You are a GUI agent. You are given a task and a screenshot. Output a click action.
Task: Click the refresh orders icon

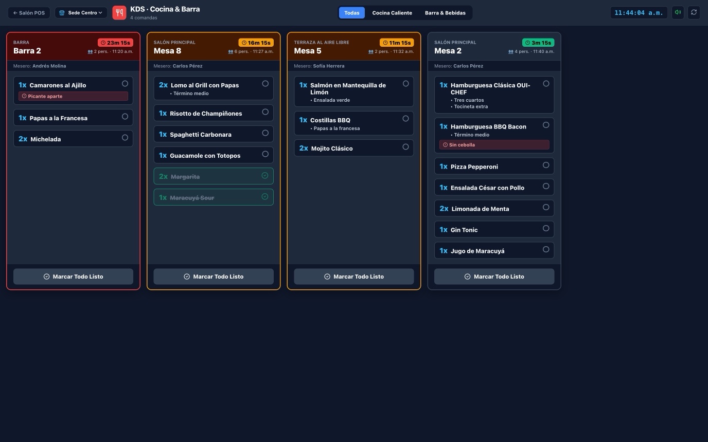click(x=694, y=12)
